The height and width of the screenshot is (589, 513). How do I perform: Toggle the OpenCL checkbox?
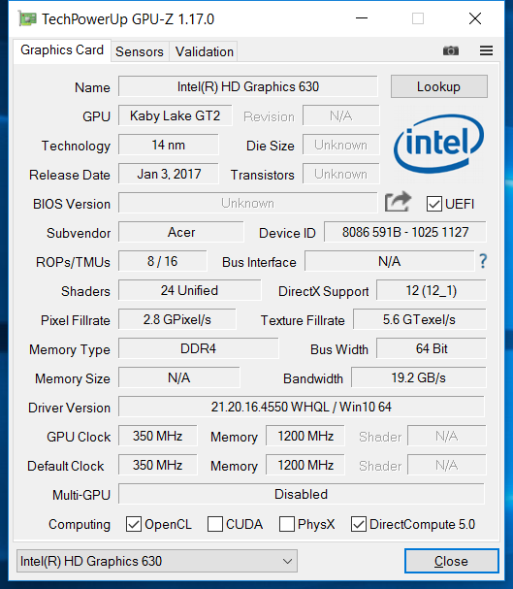click(x=134, y=524)
